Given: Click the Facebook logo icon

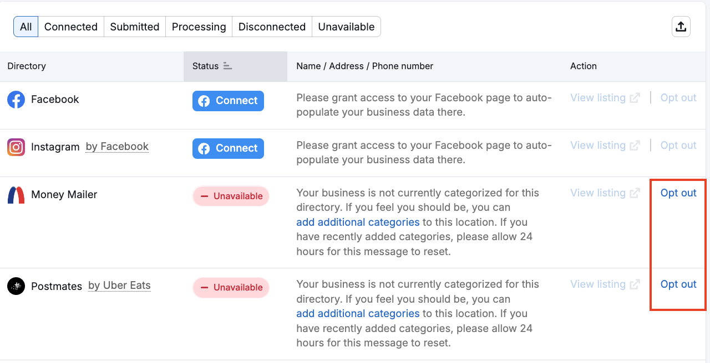Looking at the screenshot, I should click(16, 100).
